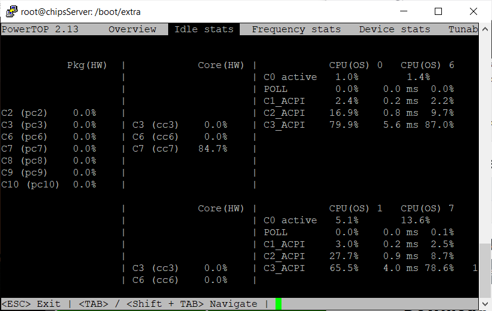The width and height of the screenshot is (492, 311).
Task: Go to the Device stats tab
Action: tap(394, 29)
